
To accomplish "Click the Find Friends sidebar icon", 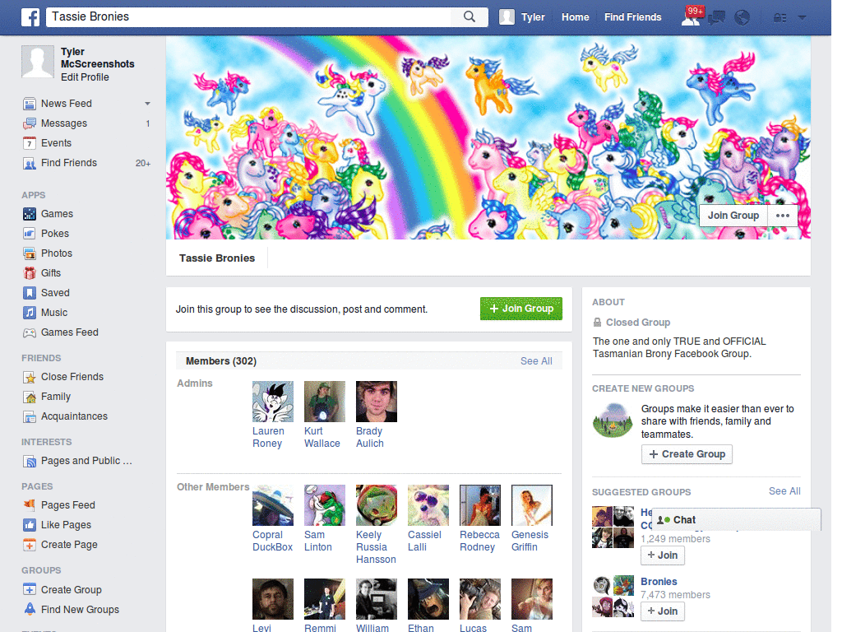I will click(x=30, y=164).
